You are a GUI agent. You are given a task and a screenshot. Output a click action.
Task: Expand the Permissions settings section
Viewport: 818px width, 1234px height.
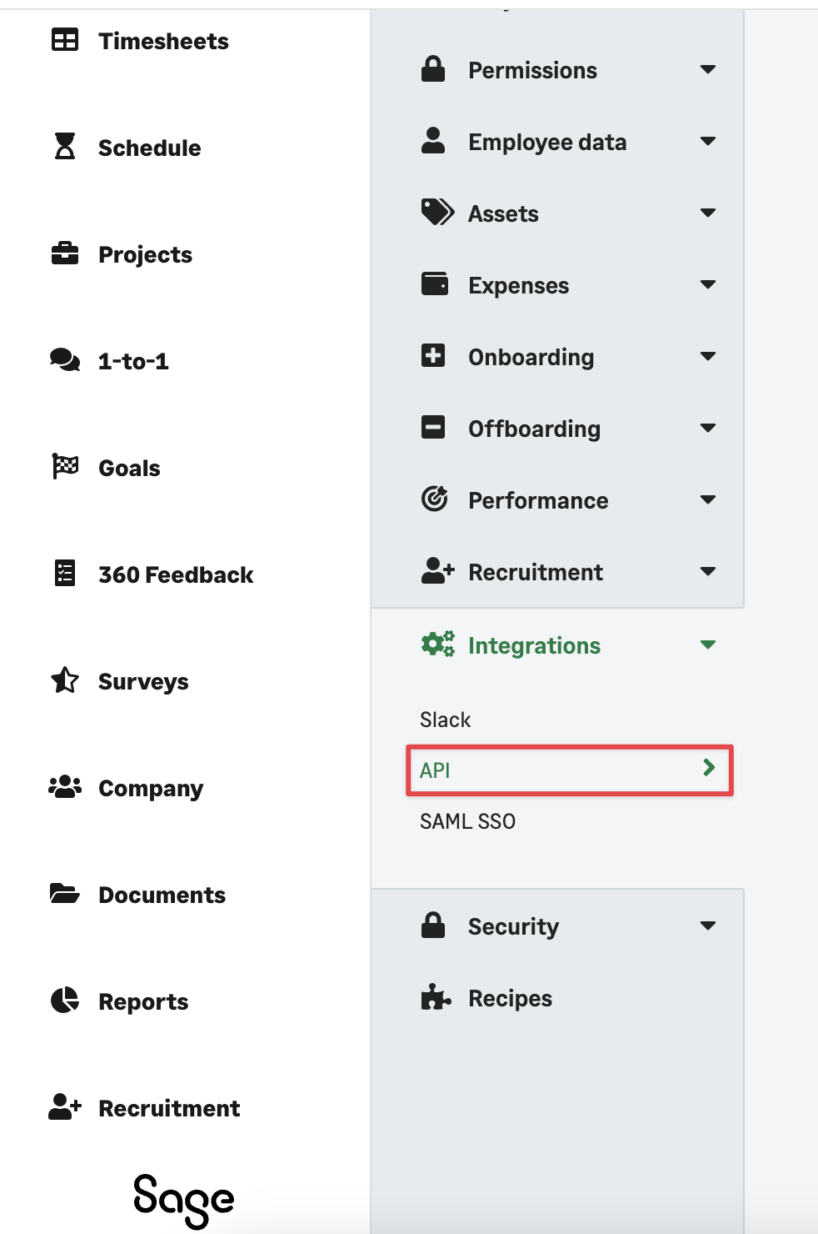click(708, 70)
